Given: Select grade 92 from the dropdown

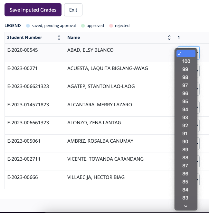Looking at the screenshot, I should (185, 126).
